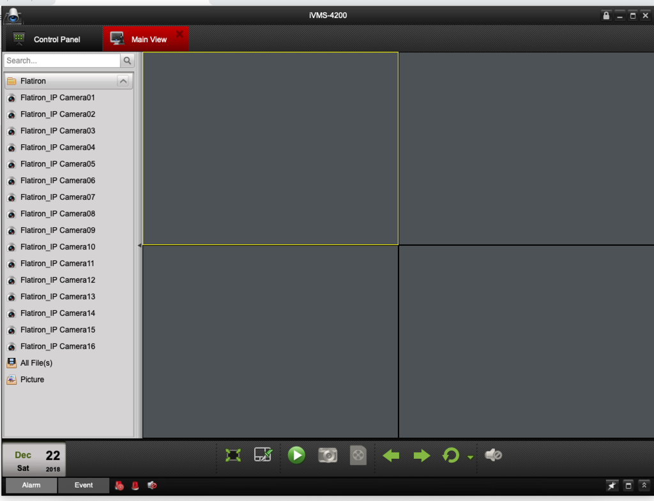Close the Main View tab

pos(179,34)
